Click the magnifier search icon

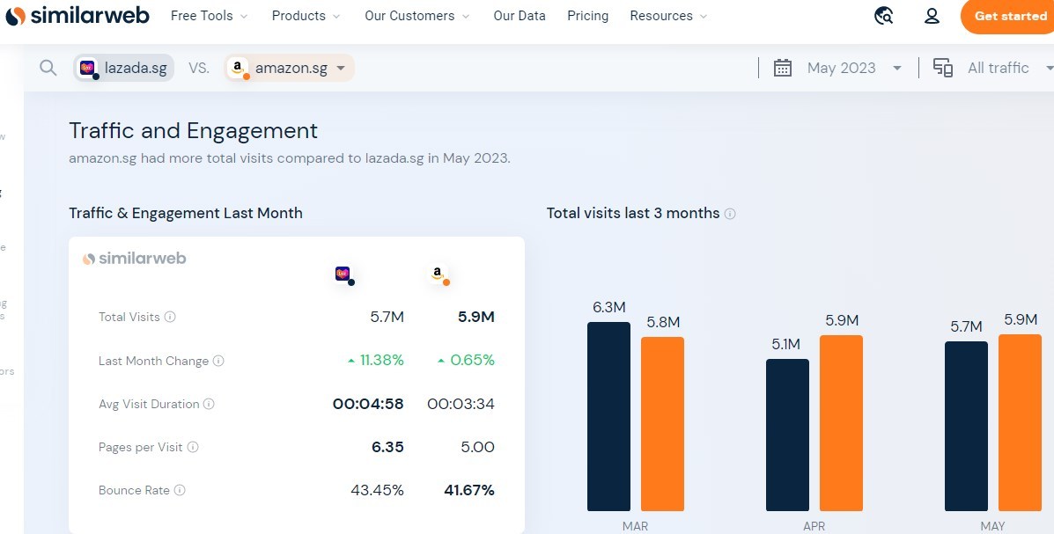[x=48, y=68]
